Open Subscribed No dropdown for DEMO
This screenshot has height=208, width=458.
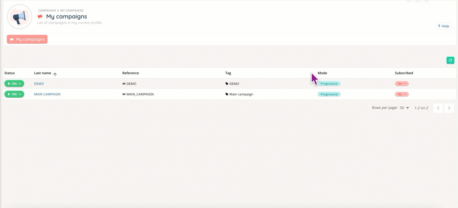[x=402, y=84]
